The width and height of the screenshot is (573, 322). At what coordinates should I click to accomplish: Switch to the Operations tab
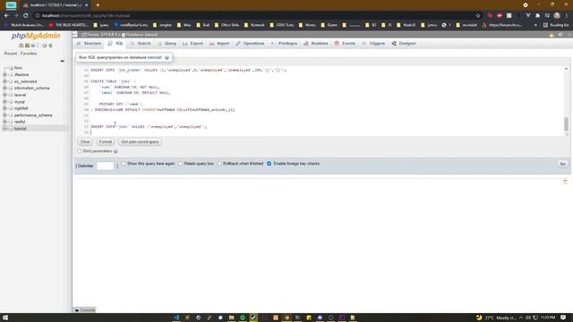click(251, 44)
